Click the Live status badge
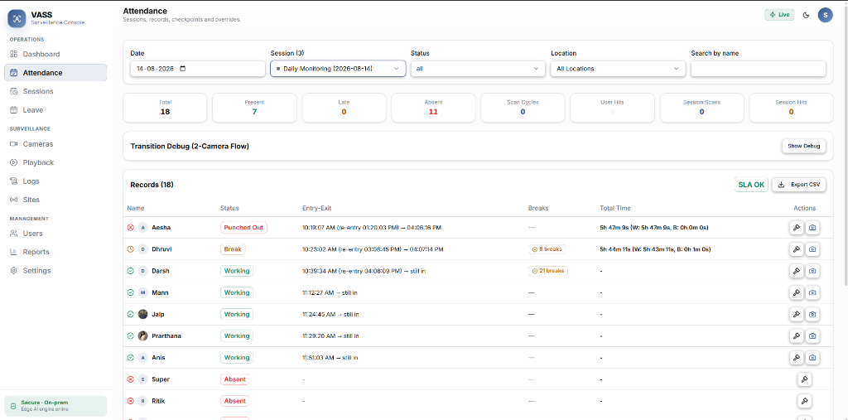 pyautogui.click(x=779, y=15)
